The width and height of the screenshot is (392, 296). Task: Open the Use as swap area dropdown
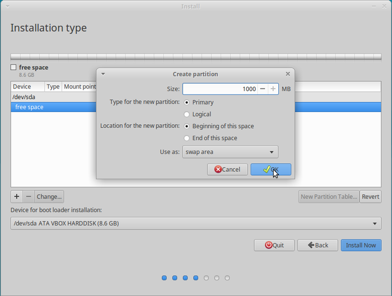230,152
